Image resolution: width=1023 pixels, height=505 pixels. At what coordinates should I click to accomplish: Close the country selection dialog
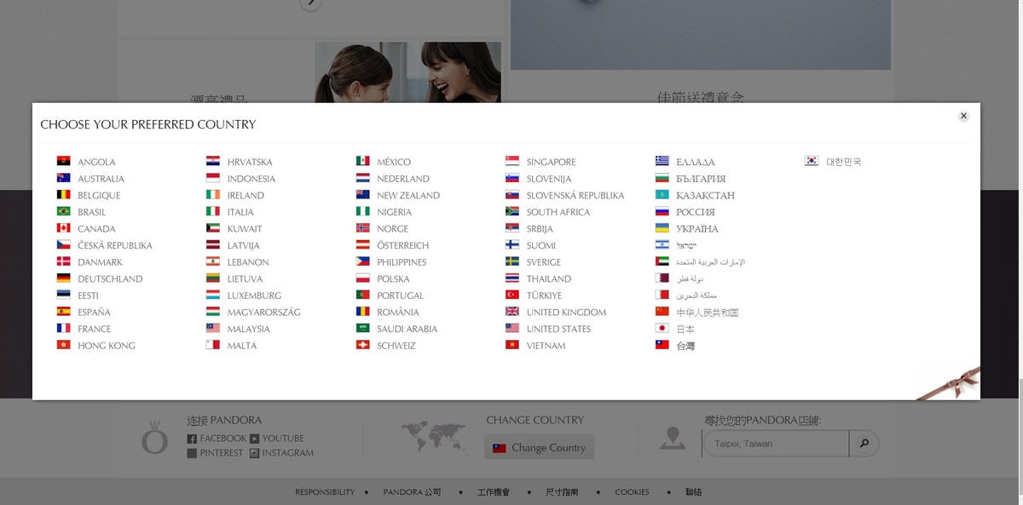pos(963,116)
